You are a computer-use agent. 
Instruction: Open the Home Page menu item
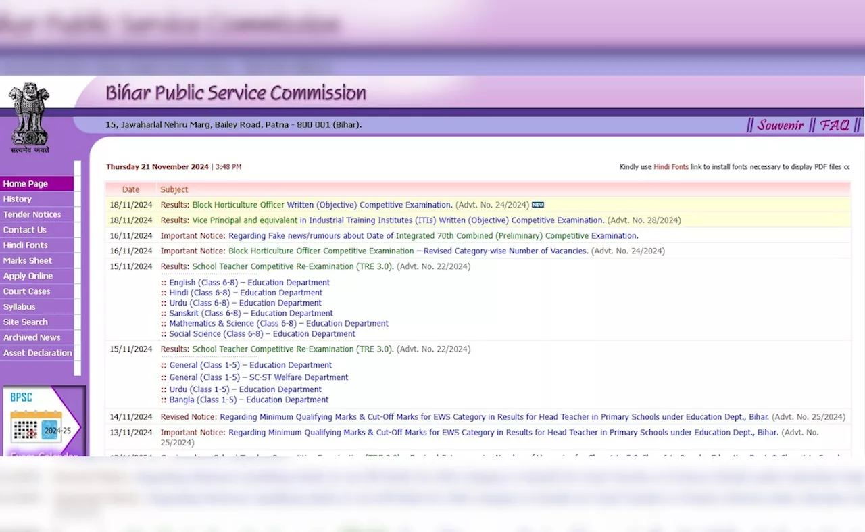pyautogui.click(x=36, y=184)
